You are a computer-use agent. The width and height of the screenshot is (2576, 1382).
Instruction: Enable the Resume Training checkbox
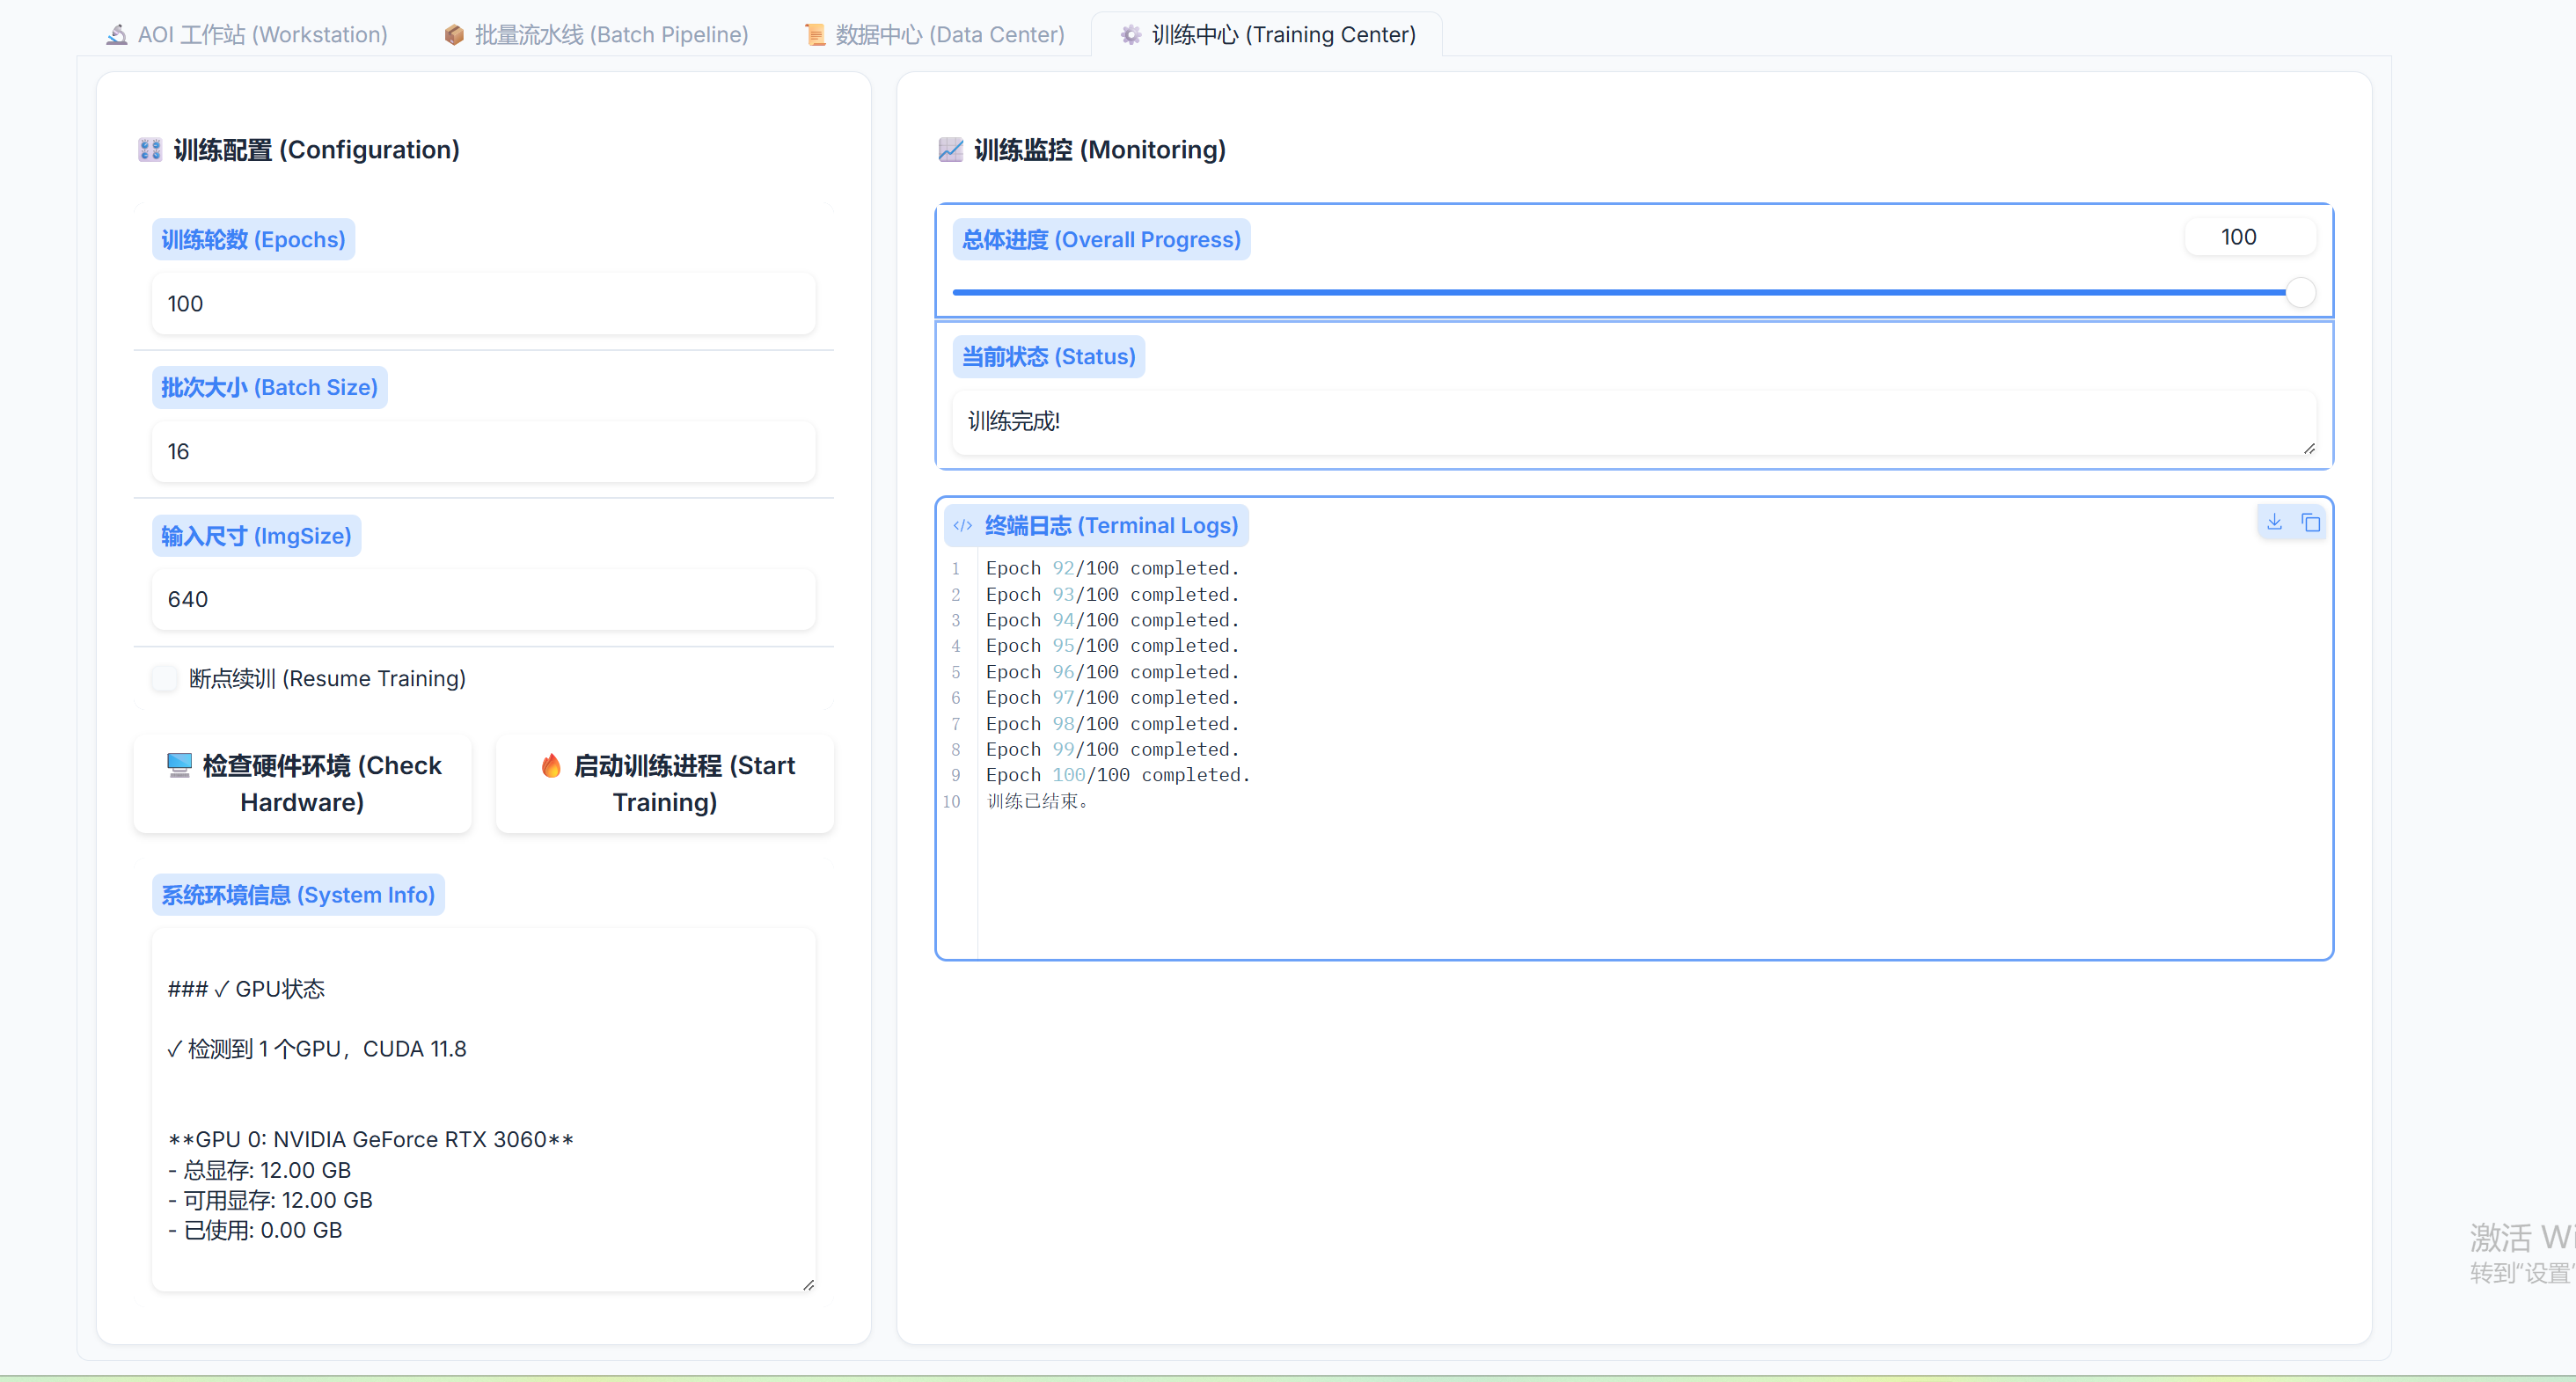[x=165, y=678]
